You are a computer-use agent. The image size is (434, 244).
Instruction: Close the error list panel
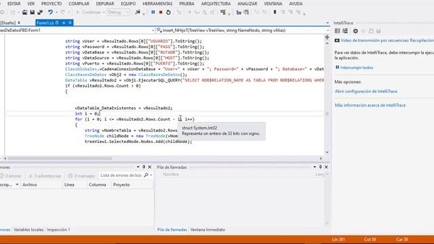click(150, 167)
